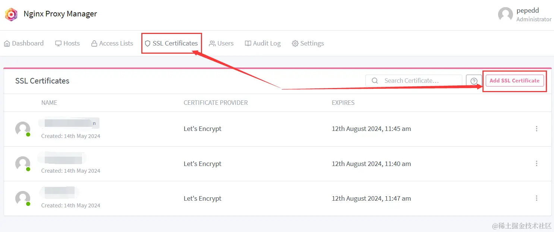The image size is (554, 232).
Task: Click the Nginx Proxy Manager title text
Action: (60, 14)
